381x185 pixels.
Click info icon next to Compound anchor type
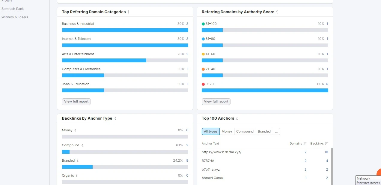(82, 145)
